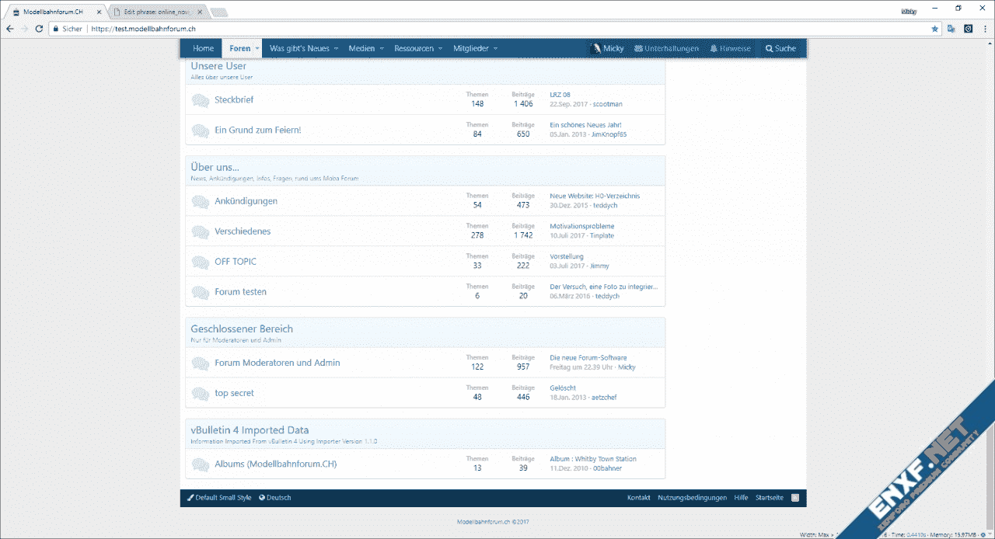Screen dimensions: 995x539
Task: Expand the Foren dropdown arrow
Action: [x=257, y=49]
